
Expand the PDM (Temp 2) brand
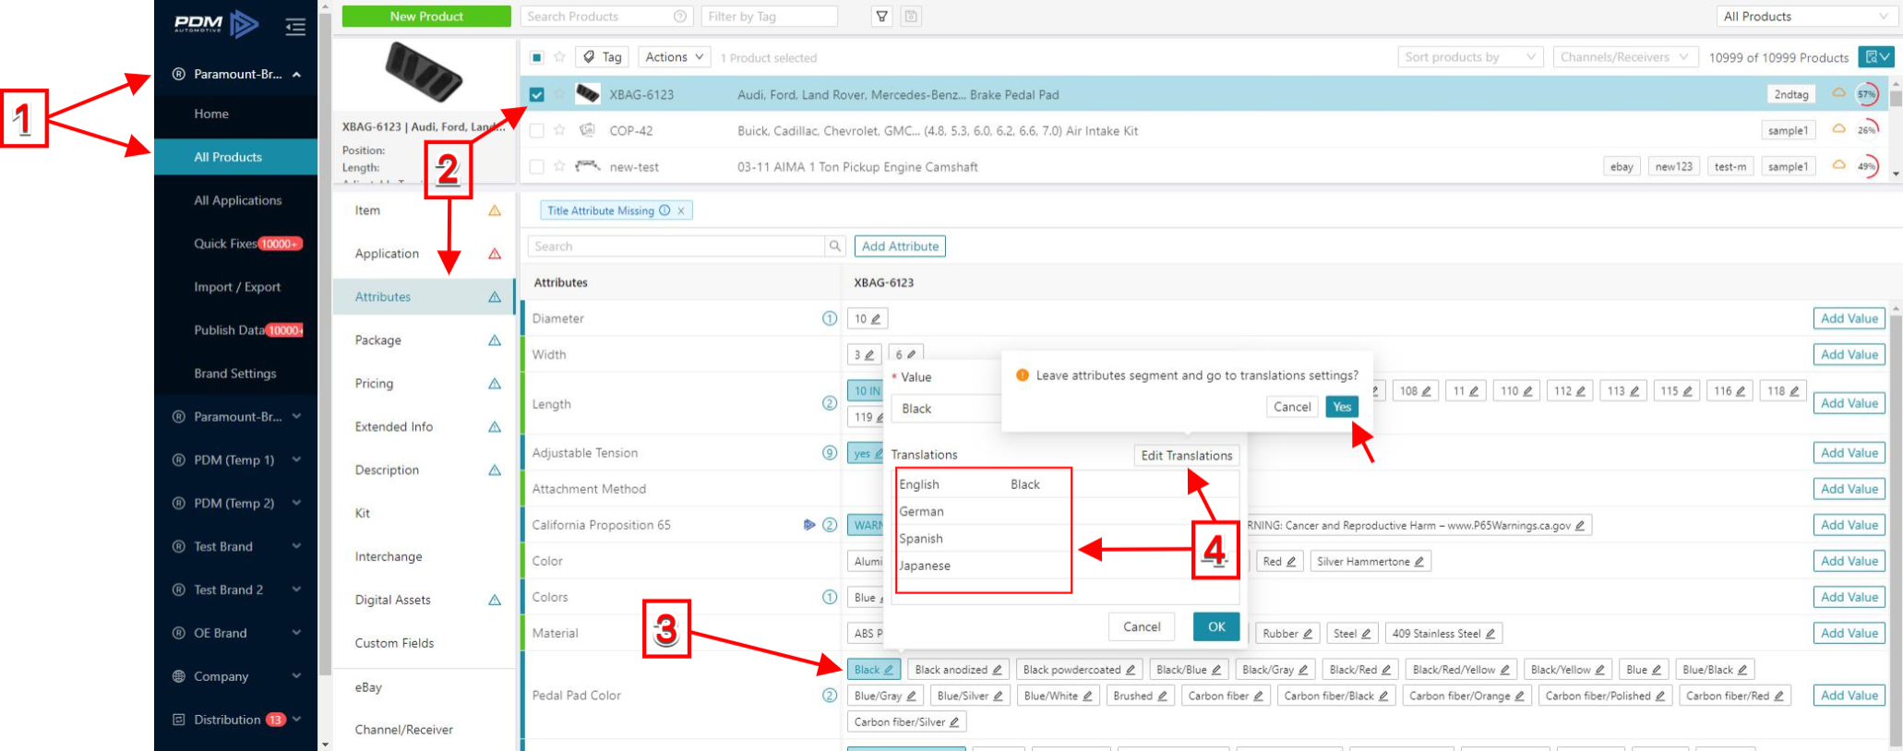[x=237, y=503]
